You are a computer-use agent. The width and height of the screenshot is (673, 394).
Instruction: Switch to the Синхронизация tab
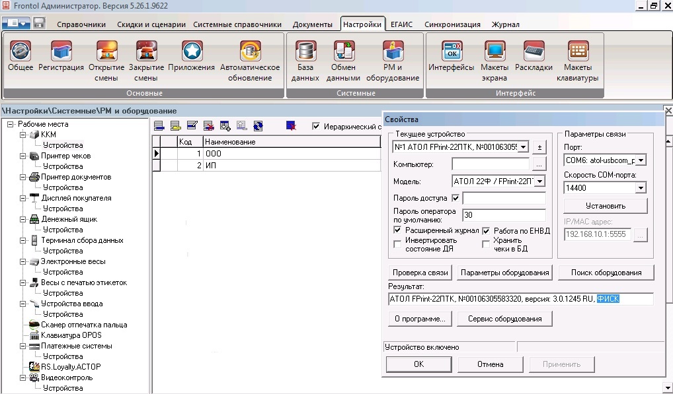pyautogui.click(x=452, y=24)
